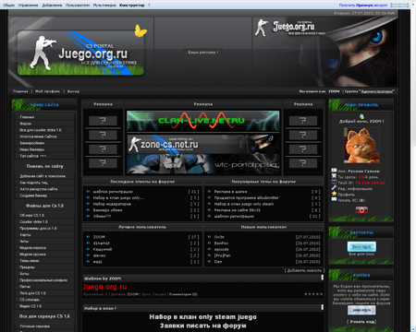Click the yellow butterfly in header logo
416x332 pixels.
click(141, 30)
